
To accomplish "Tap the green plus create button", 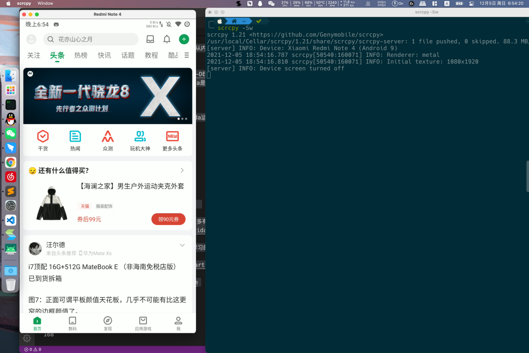I will [184, 39].
